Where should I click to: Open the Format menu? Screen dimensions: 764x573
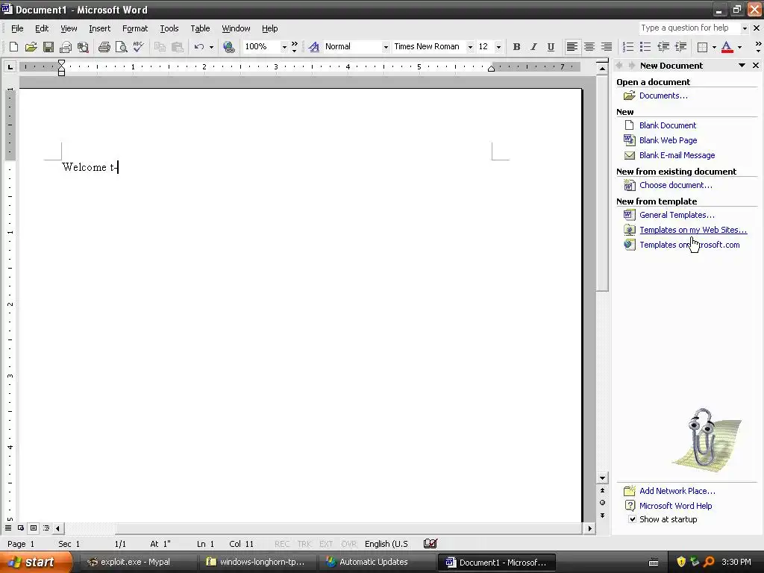pos(135,28)
